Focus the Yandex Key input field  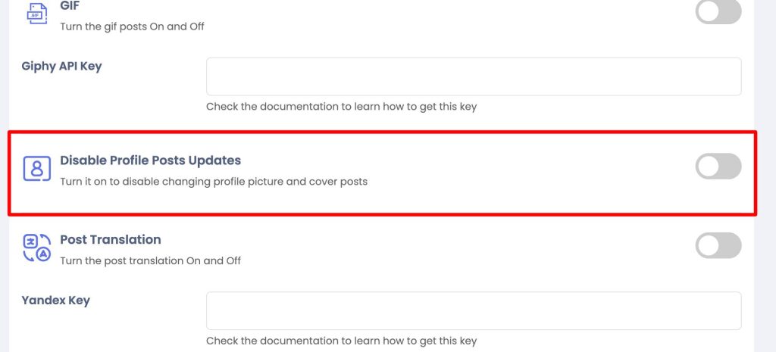point(474,310)
